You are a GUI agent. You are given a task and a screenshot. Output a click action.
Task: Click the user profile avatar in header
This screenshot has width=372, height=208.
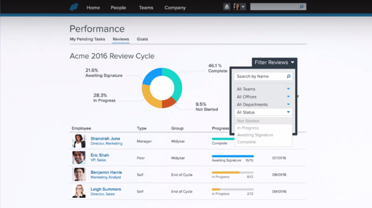pyautogui.click(x=237, y=7)
